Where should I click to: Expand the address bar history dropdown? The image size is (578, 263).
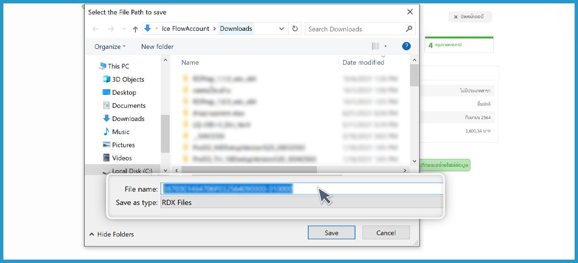pos(282,29)
